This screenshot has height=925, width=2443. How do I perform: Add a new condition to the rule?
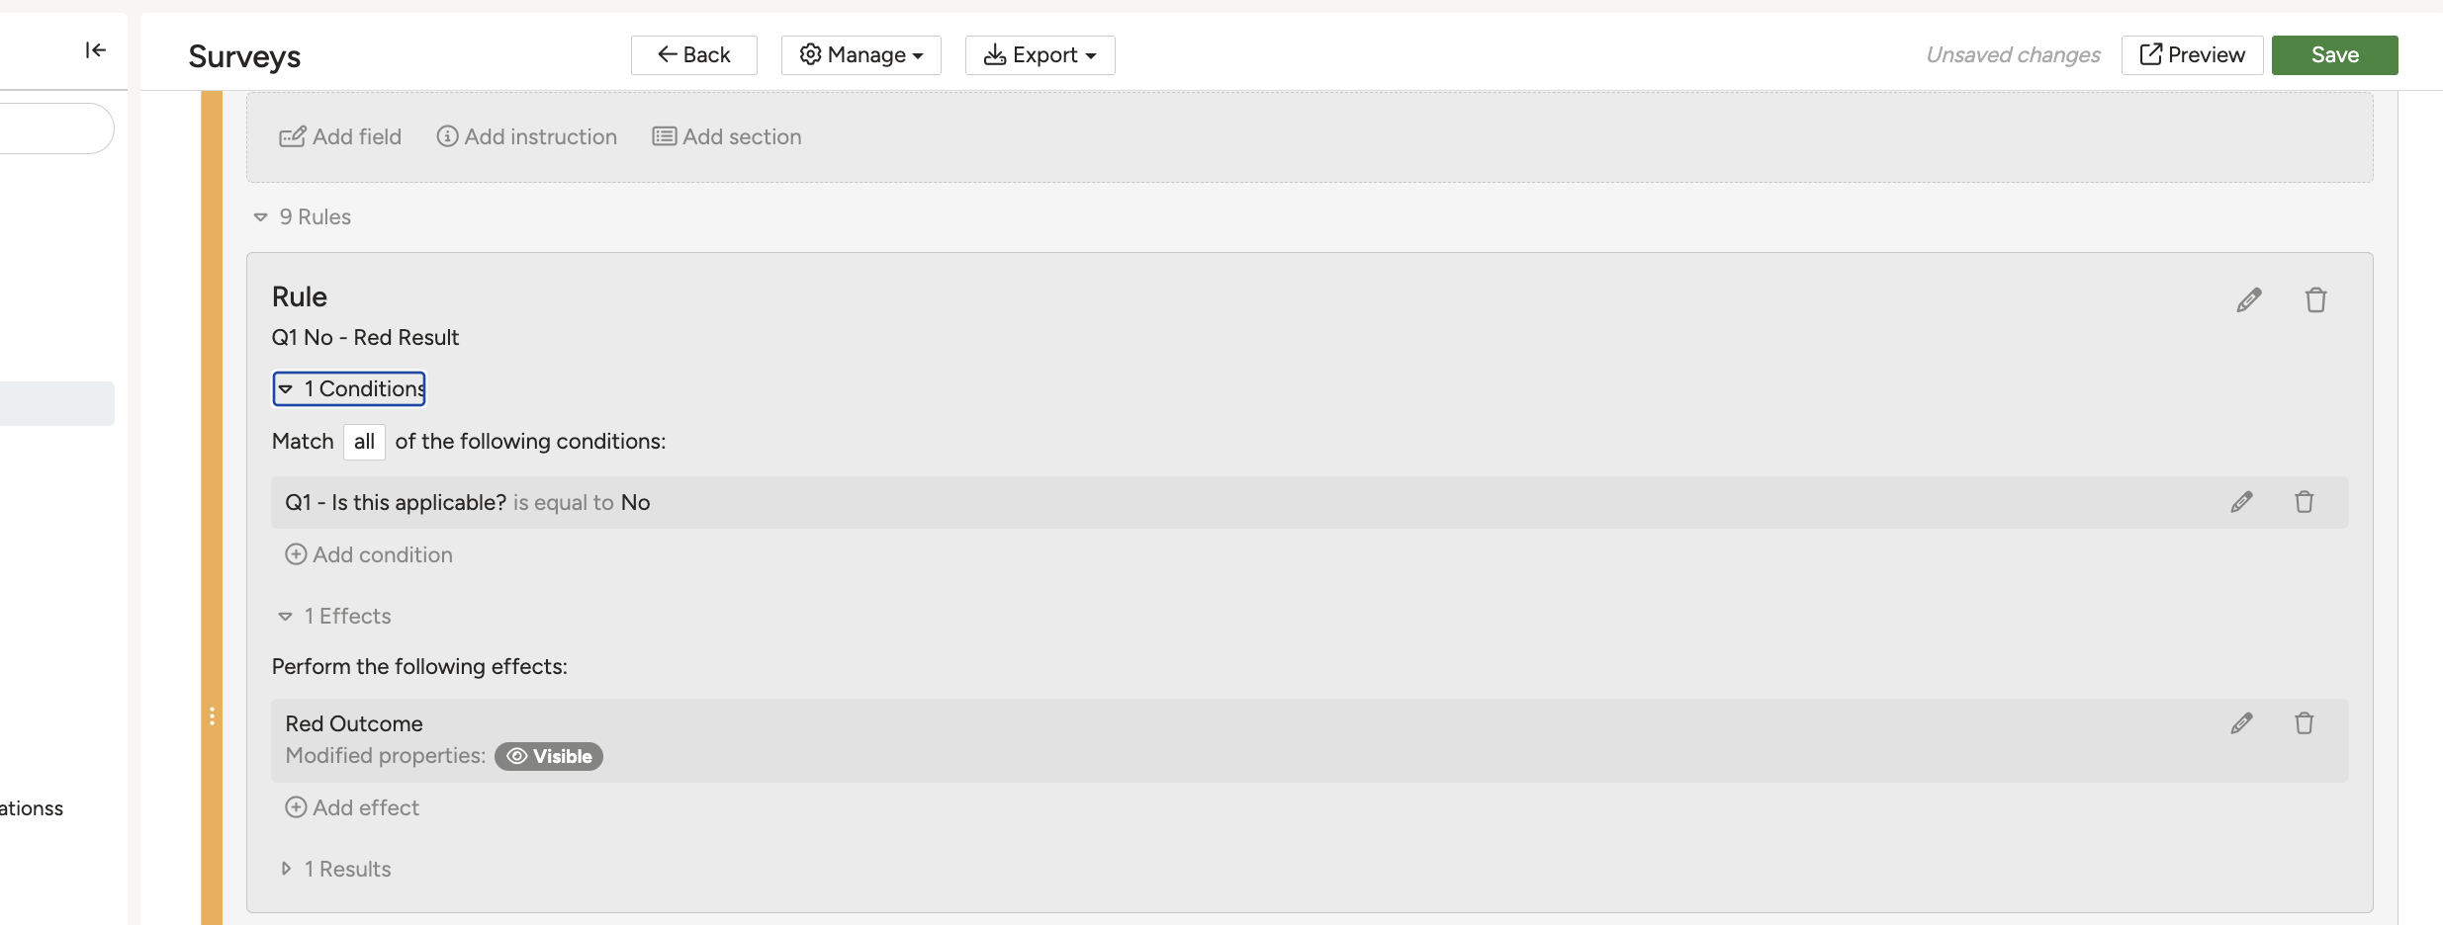pos(369,554)
